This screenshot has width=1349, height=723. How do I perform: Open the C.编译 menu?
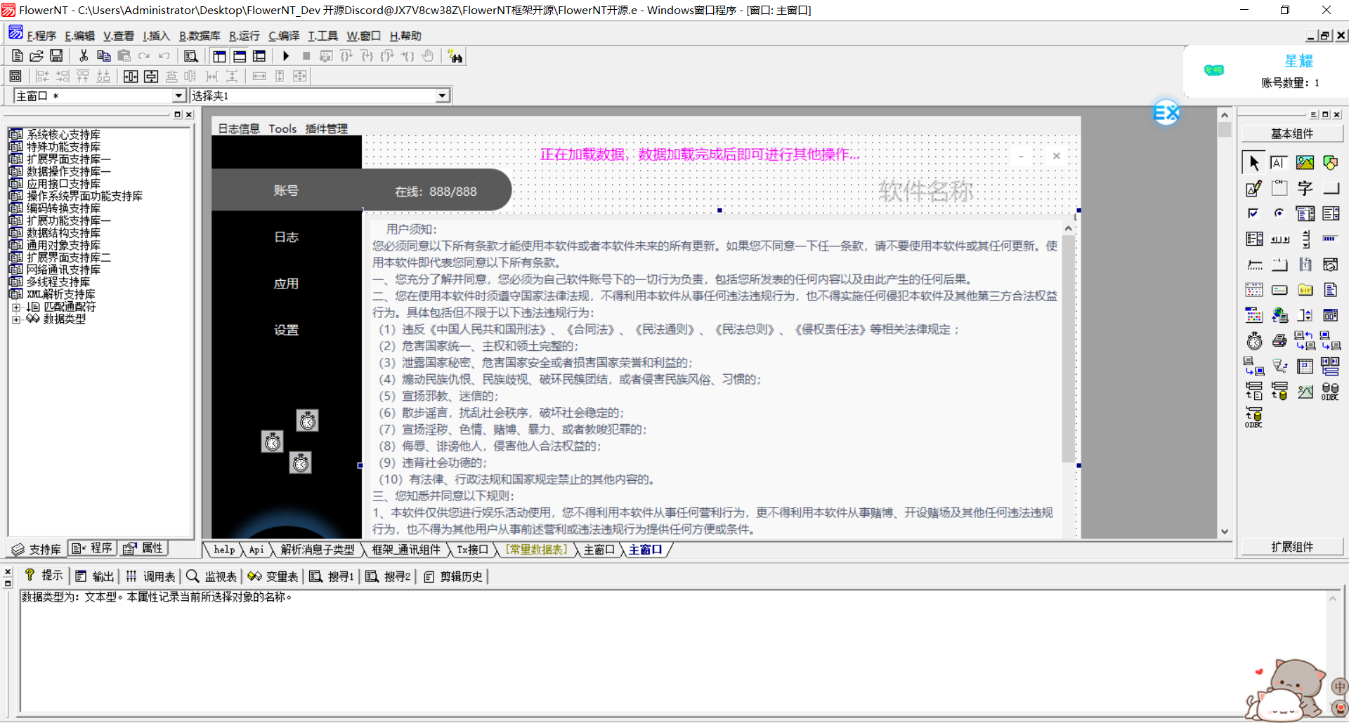tap(284, 36)
